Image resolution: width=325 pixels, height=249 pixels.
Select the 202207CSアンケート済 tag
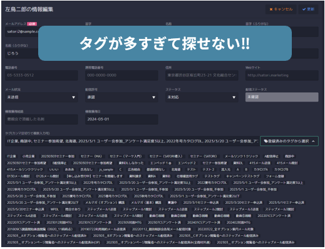coord(23,223)
